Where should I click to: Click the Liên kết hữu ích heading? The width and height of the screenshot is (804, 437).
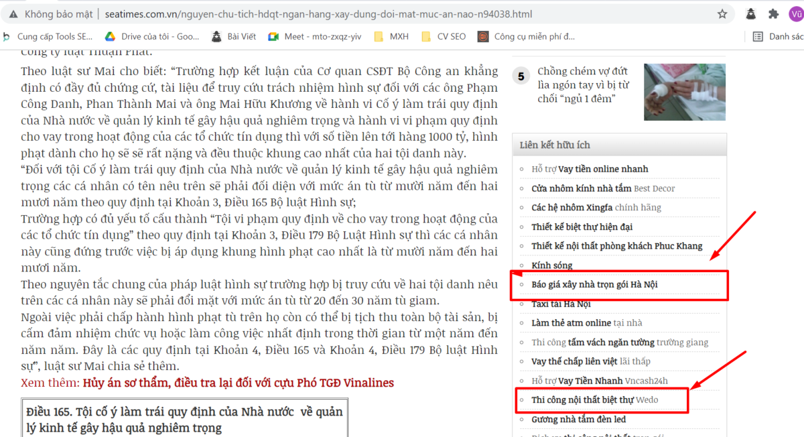555,145
